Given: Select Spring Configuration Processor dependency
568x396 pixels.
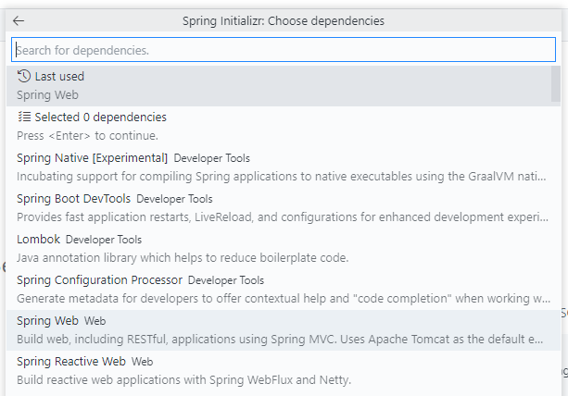Looking at the screenshot, I should coord(284,290).
